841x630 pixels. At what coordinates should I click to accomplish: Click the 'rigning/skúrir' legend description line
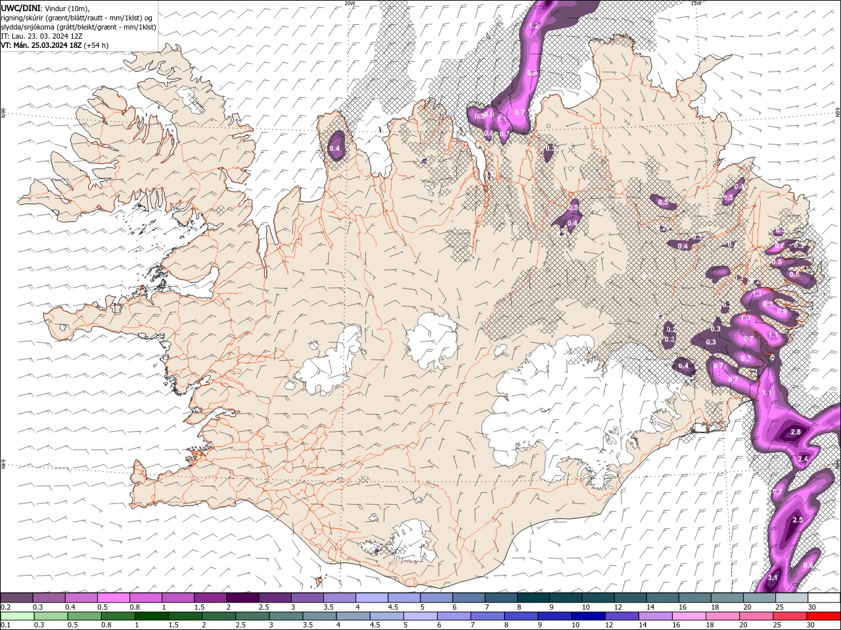[77, 18]
